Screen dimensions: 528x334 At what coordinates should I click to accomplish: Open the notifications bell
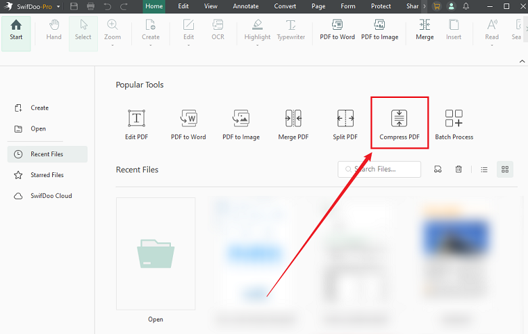tap(466, 6)
